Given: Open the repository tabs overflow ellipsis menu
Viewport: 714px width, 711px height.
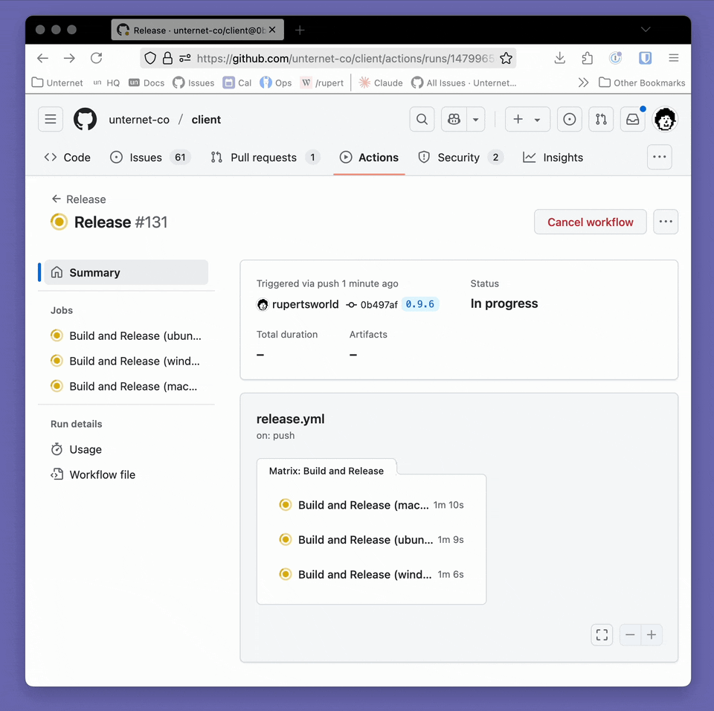Looking at the screenshot, I should (x=660, y=157).
